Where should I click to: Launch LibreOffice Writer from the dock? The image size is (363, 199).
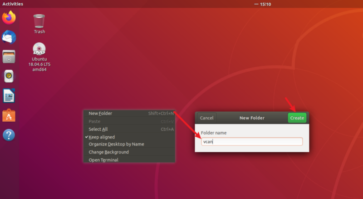9,95
